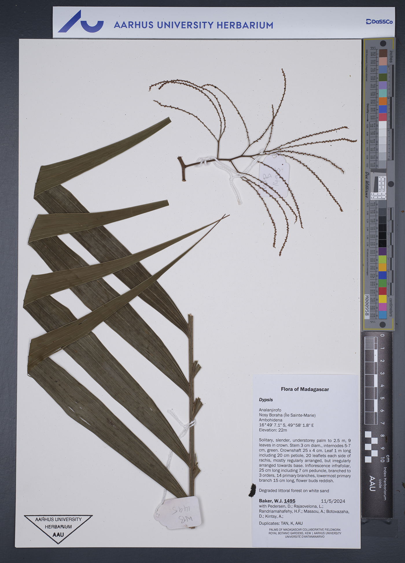Image resolution: width=405 pixels, height=563 pixels.
Task: Click the Dypsis genus name
Action: coord(266,400)
